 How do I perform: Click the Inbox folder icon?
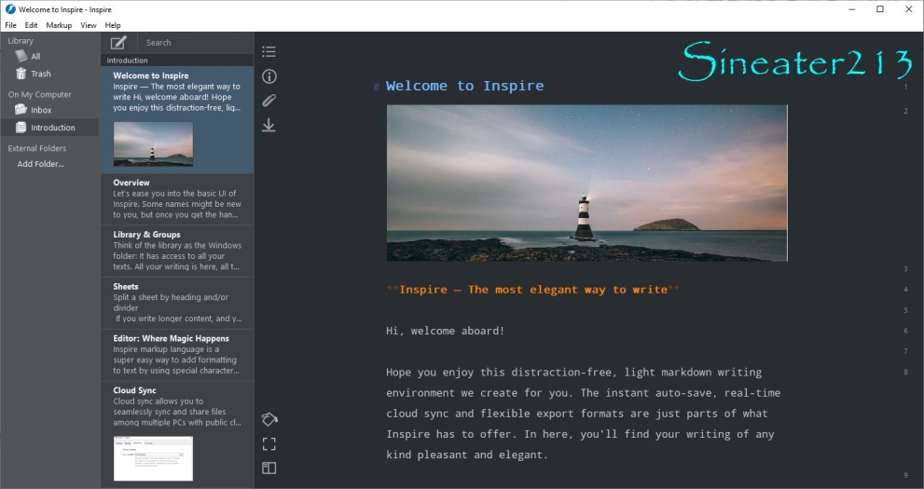(21, 110)
